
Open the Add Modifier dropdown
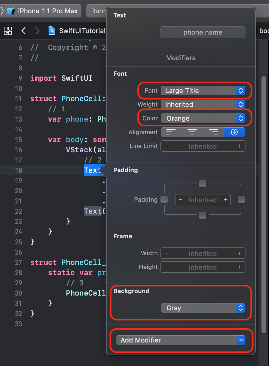[x=181, y=340]
